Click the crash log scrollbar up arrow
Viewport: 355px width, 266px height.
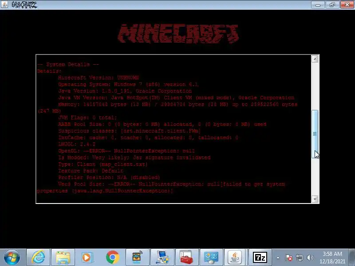315,59
